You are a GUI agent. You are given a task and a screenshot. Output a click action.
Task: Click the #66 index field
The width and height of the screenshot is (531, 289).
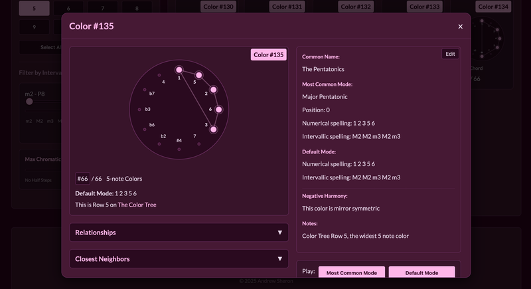pyautogui.click(x=82, y=179)
